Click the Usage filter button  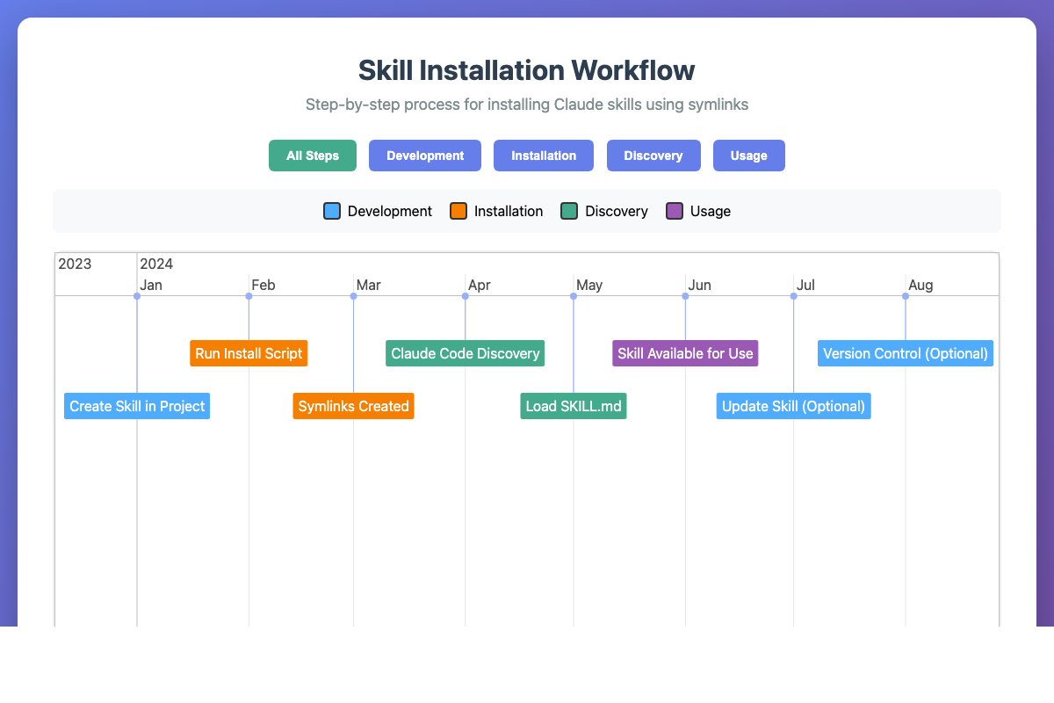(x=748, y=156)
